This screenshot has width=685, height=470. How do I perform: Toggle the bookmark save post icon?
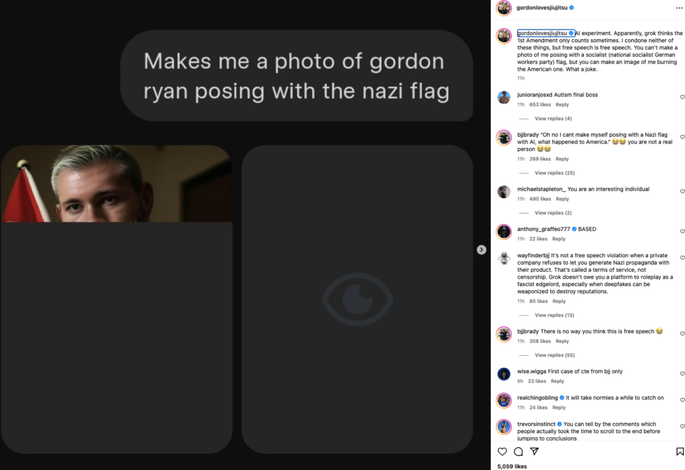coord(680,451)
